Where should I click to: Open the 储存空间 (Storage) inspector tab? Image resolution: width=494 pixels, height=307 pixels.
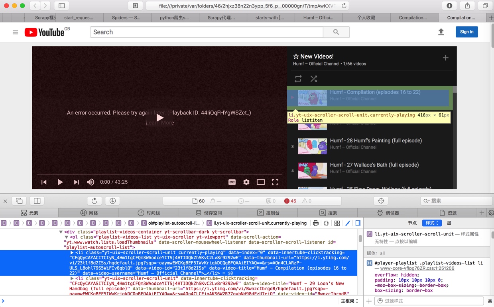[x=208, y=213]
